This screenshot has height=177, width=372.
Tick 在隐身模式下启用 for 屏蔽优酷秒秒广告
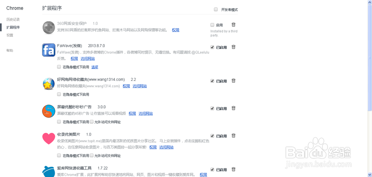pyautogui.click(x=59, y=122)
